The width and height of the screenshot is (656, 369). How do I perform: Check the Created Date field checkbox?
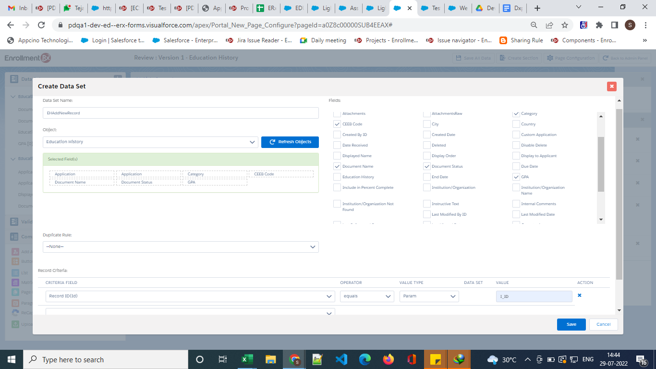click(426, 135)
